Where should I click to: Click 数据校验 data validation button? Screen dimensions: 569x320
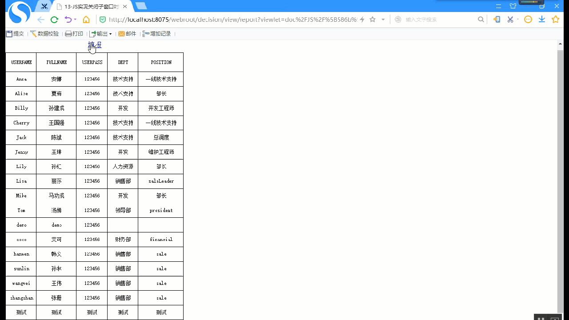pyautogui.click(x=44, y=34)
